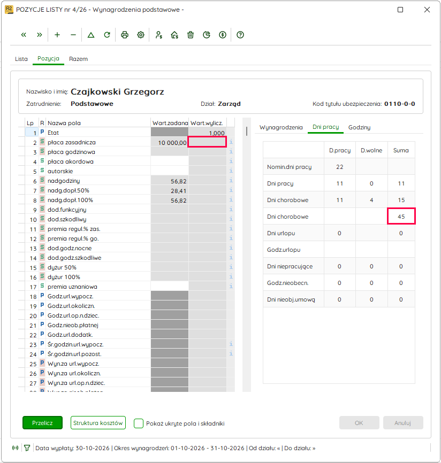This screenshot has height=463, width=441.
Task: Select the Dni pracy tab
Action: coord(326,127)
